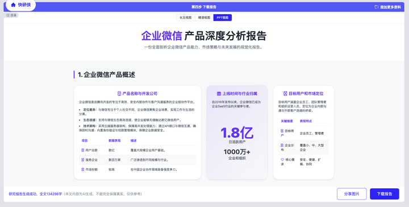Click the AI disclaimer text in footer
The height and width of the screenshot is (207, 409).
point(103,194)
